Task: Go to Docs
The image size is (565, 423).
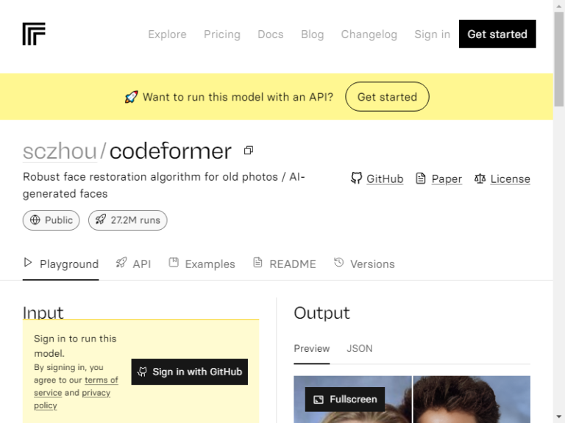Action: point(271,35)
